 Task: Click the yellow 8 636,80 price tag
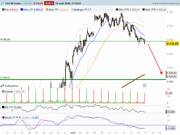pos(172,44)
